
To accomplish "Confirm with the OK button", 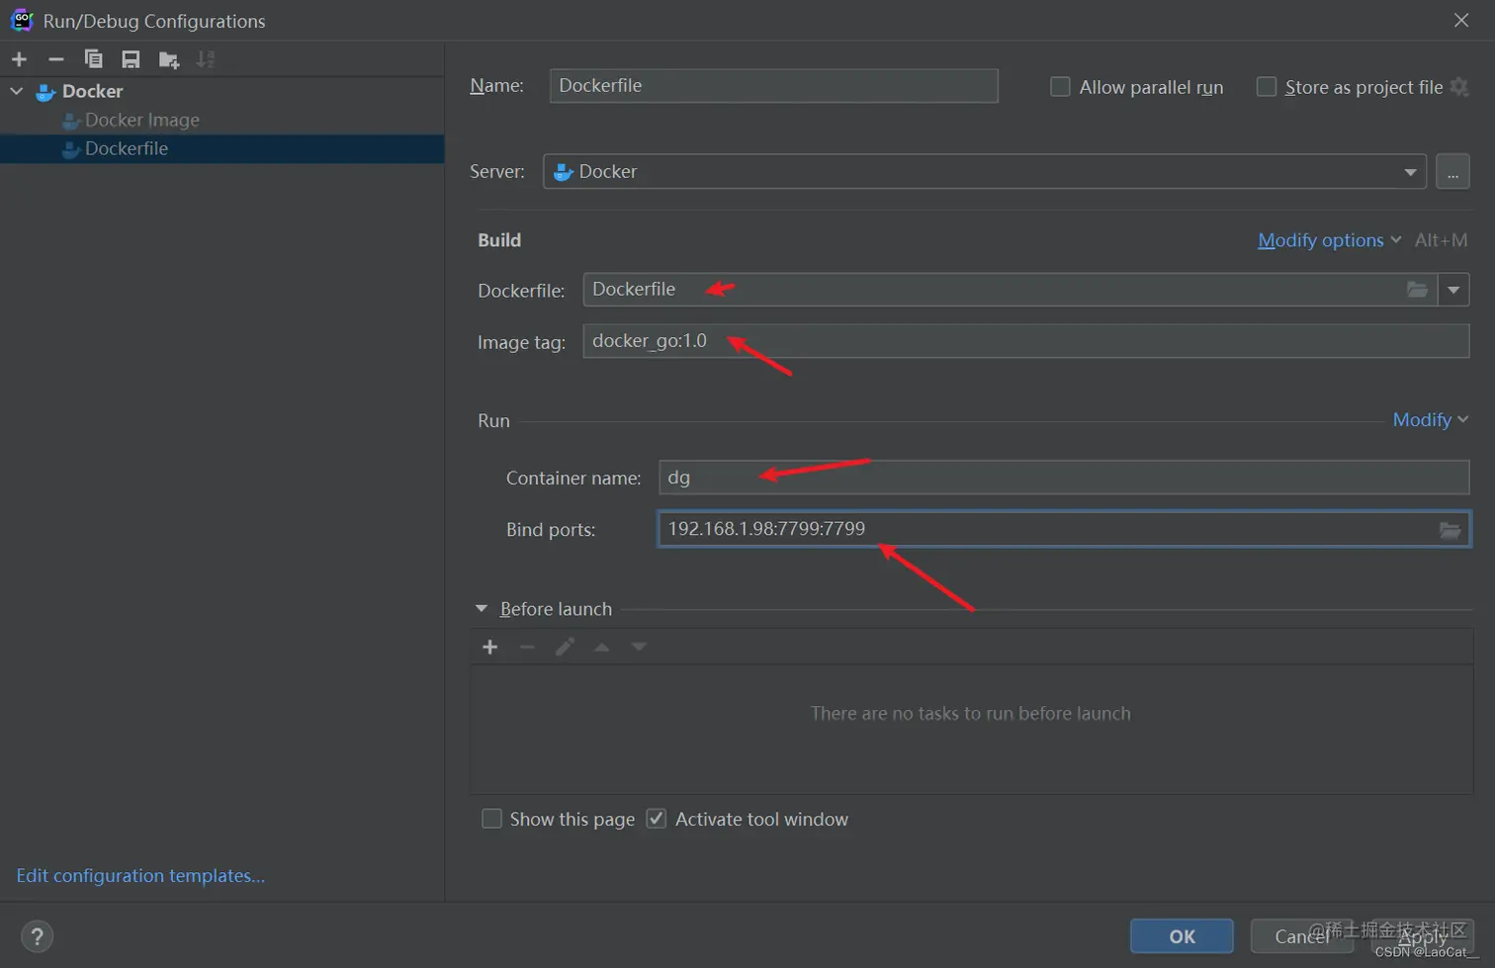I will (1182, 936).
